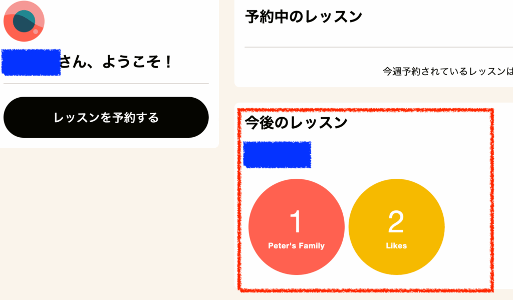513x300 pixels.
Task: Click the empty beige area below booking card
Action: [x=109, y=222]
